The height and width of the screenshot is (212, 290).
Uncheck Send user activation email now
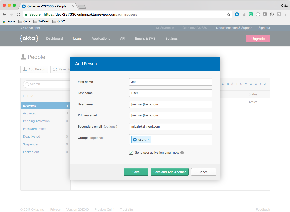[131, 153]
